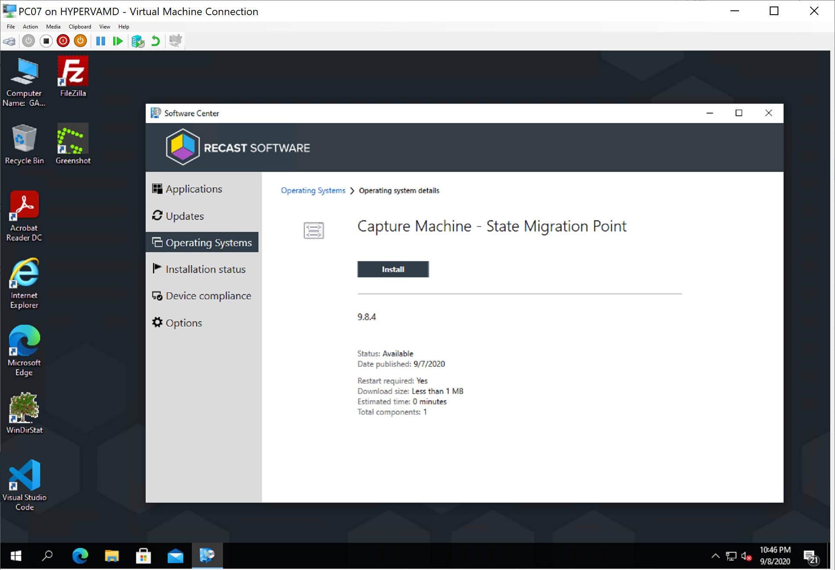Turn off VM with black stop icon
The image size is (835, 570).
(x=46, y=41)
